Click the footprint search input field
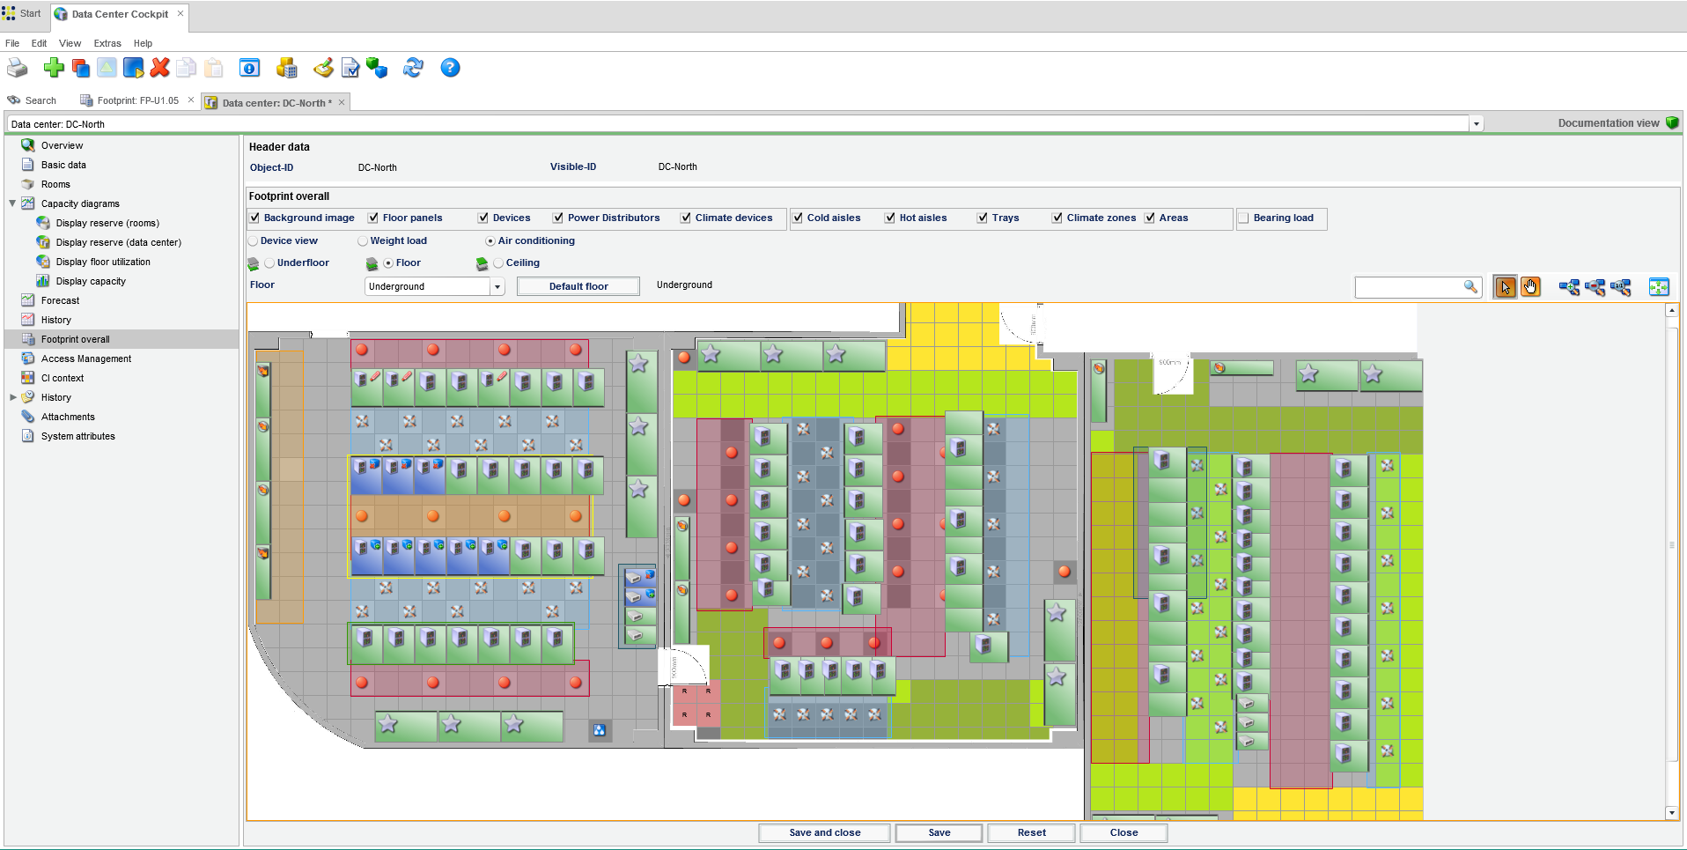 (1409, 287)
